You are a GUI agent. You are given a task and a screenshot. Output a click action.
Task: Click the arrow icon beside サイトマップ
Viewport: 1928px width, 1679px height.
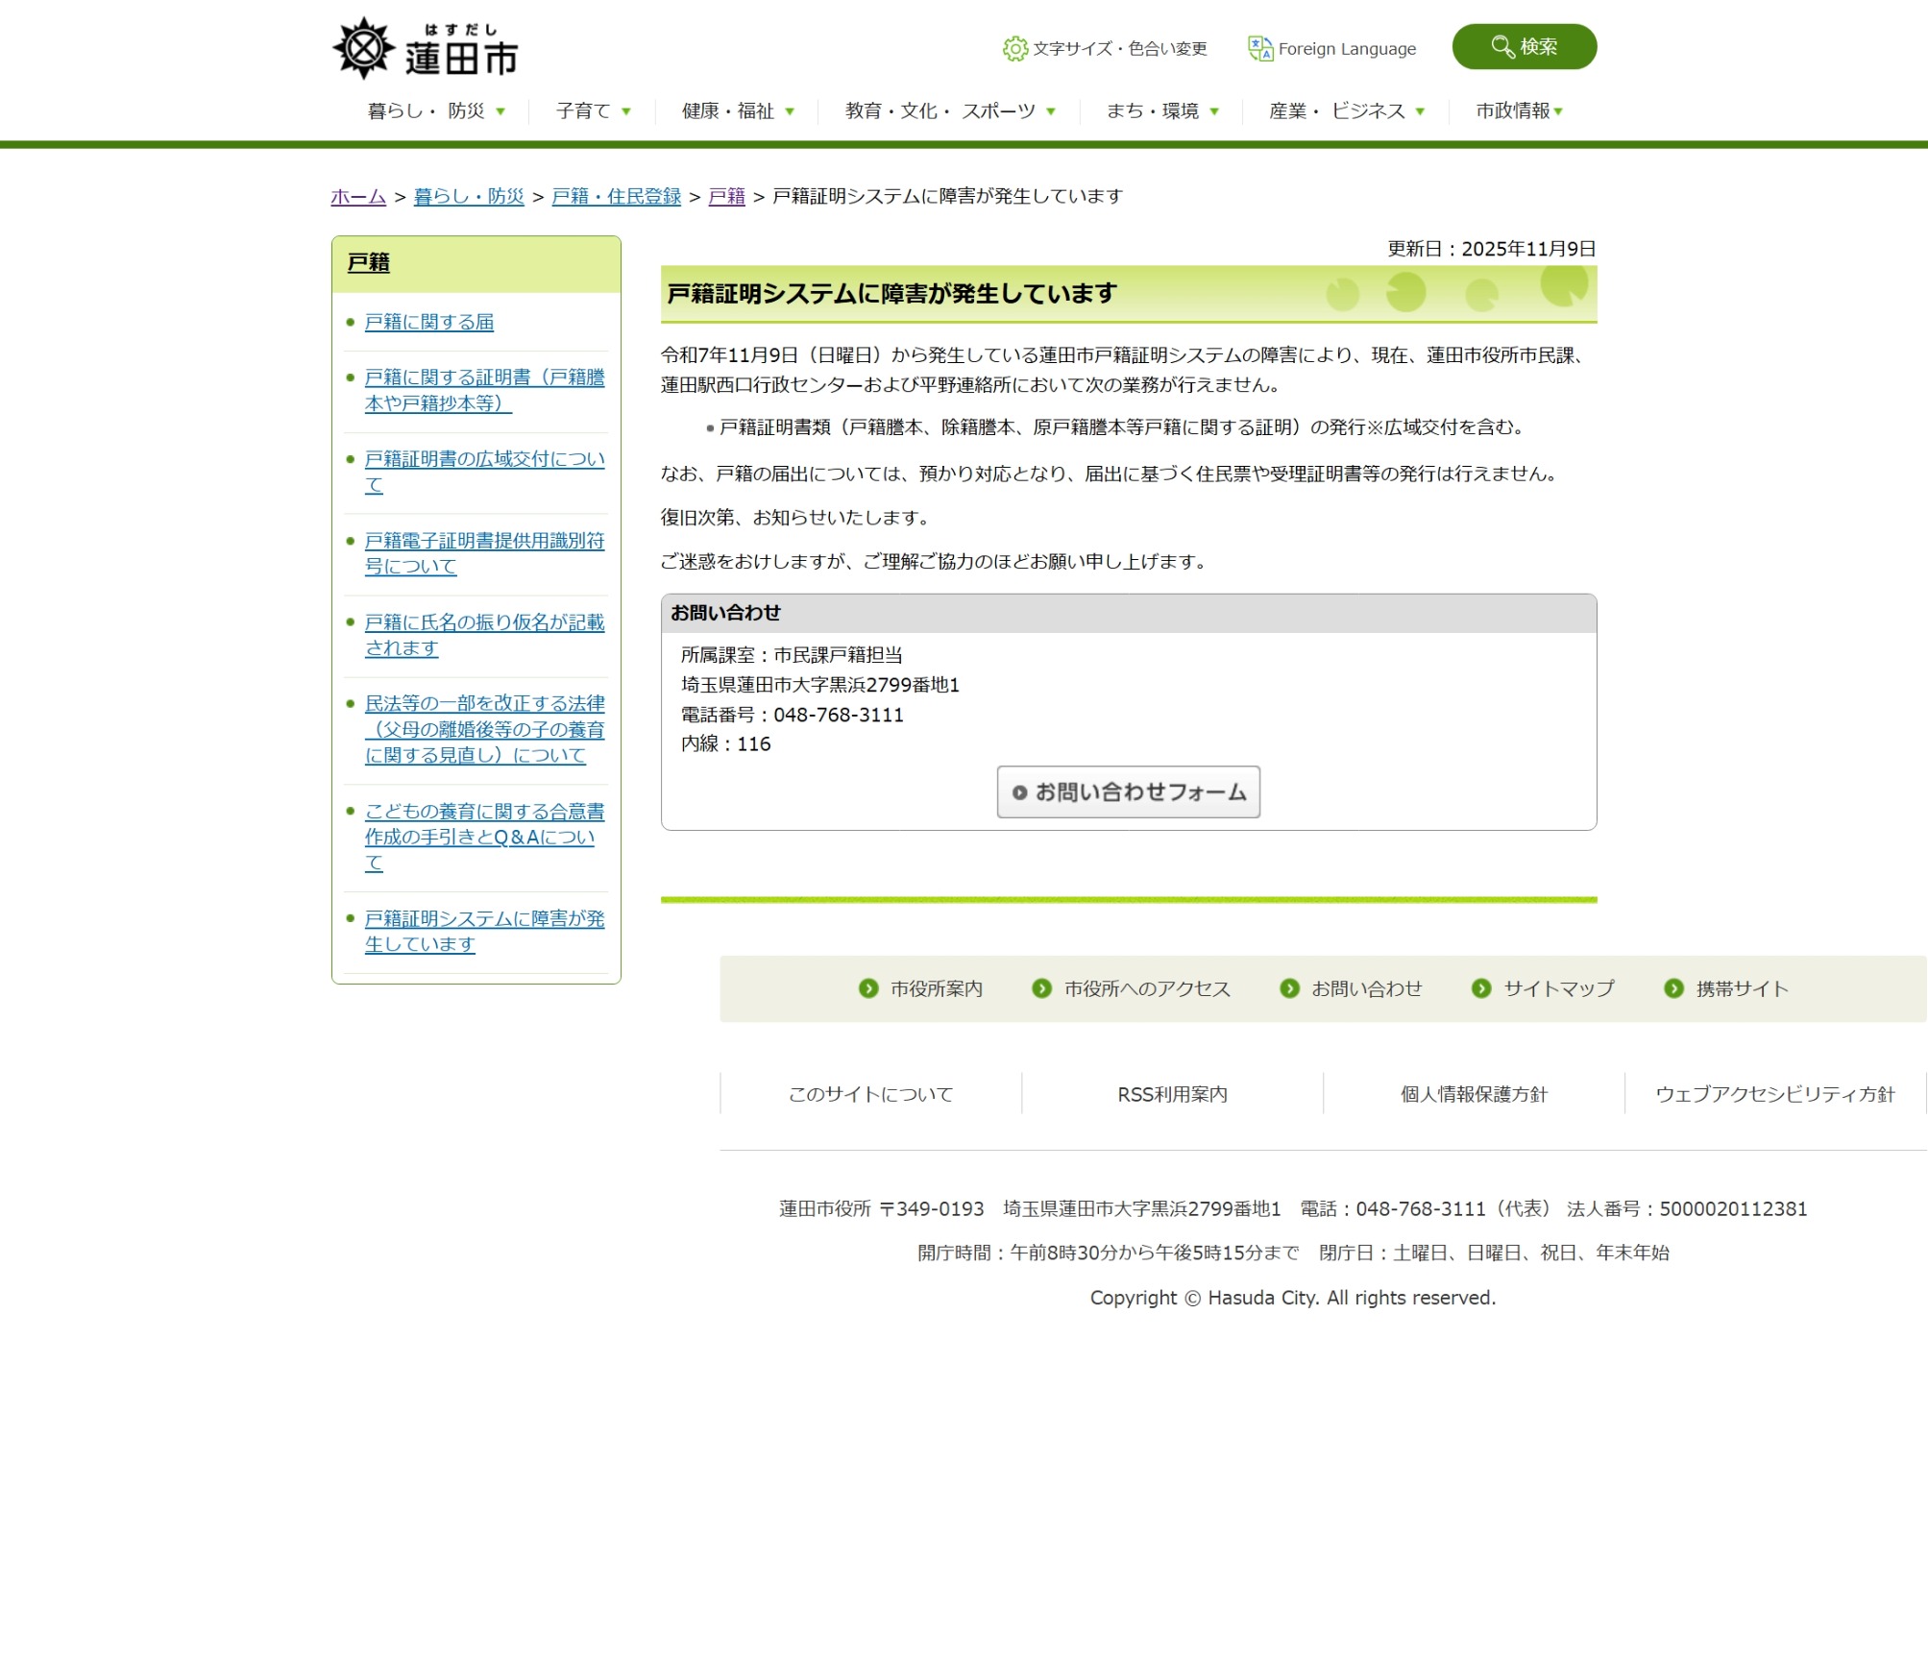pyautogui.click(x=1481, y=988)
